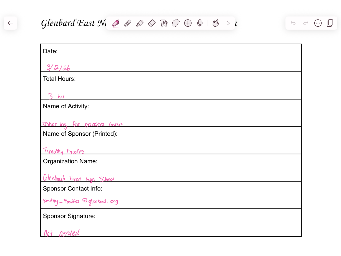Click the Name of Activity: label
The width and height of the screenshot is (341, 256).
[x=66, y=106]
